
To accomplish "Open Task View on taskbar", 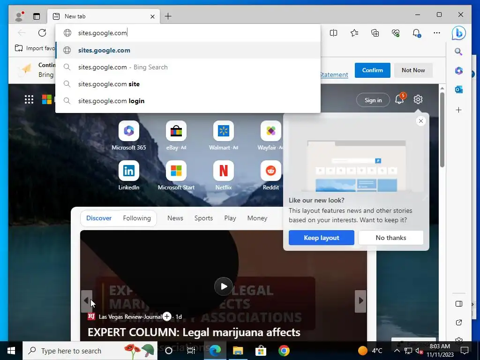I will coord(191,351).
